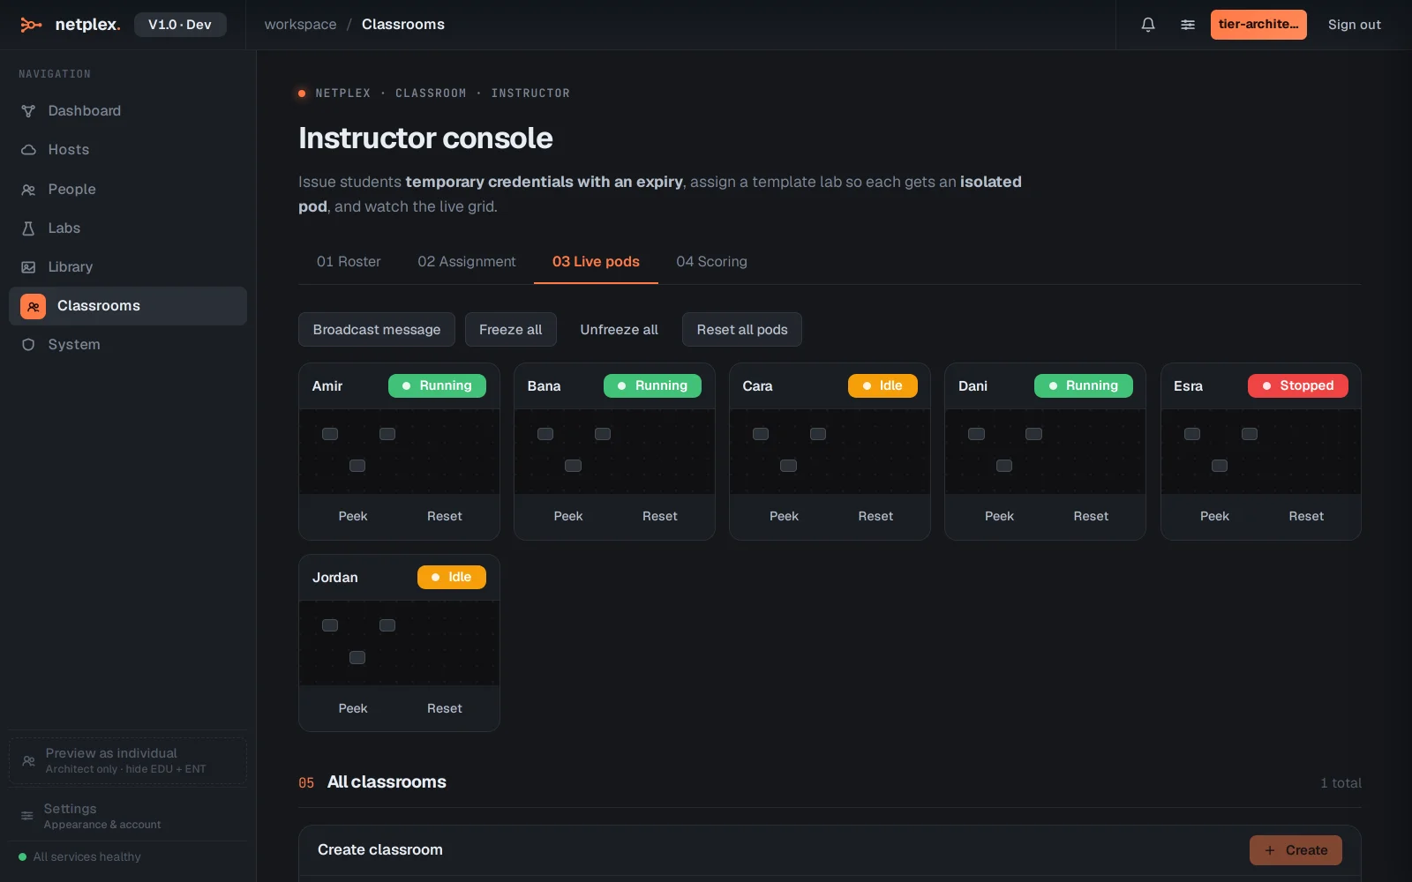
Task: Click the workspace breadcrumb link
Action: coord(300,25)
